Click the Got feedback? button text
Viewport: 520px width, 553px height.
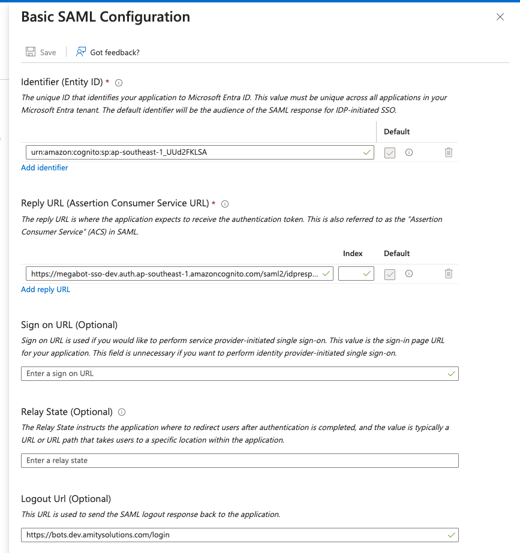(115, 52)
